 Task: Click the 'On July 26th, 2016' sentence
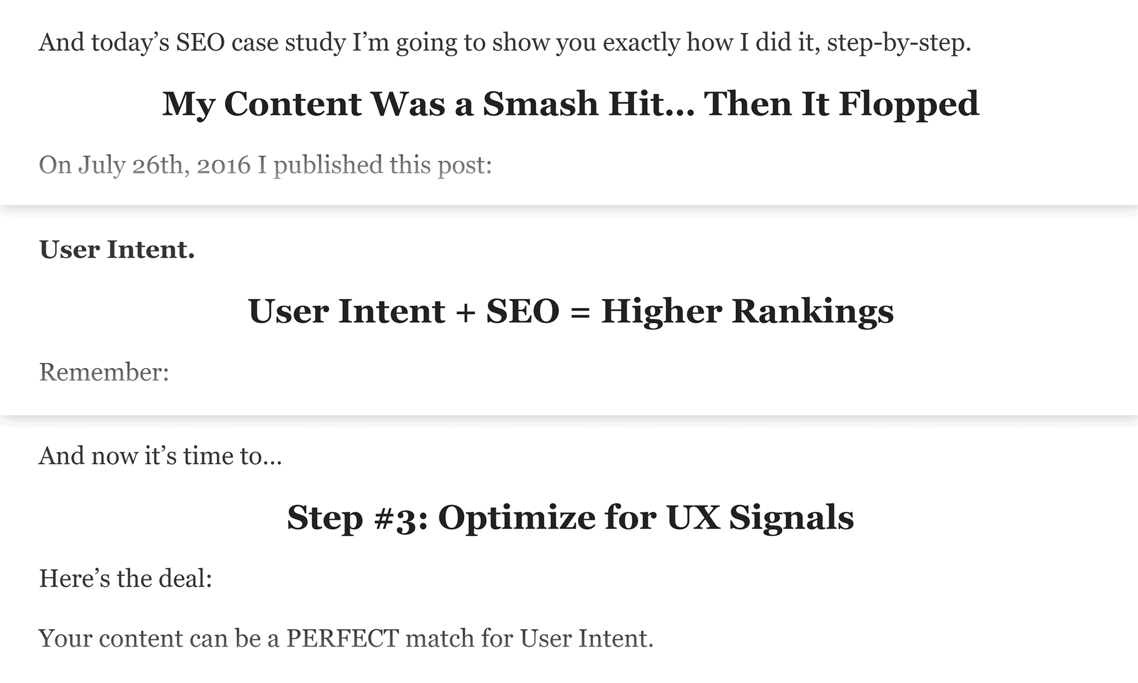pyautogui.click(x=265, y=166)
